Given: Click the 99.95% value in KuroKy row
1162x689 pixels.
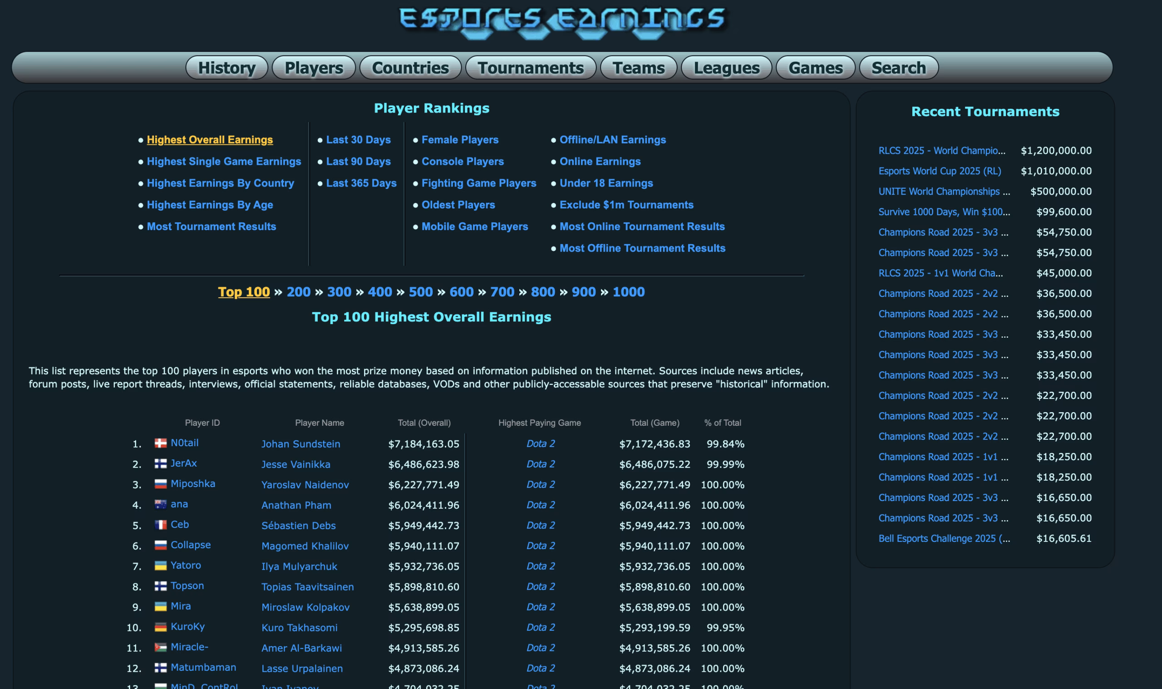Looking at the screenshot, I should (x=725, y=628).
